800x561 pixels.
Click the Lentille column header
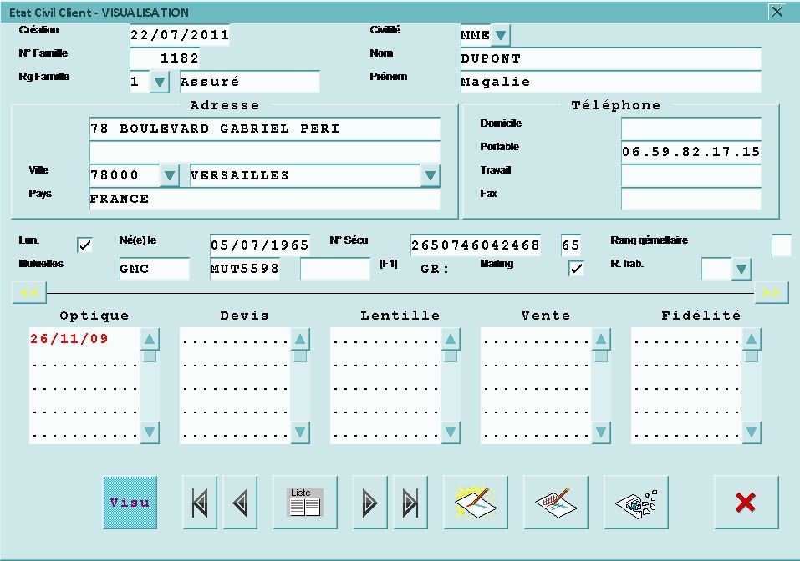click(x=400, y=316)
